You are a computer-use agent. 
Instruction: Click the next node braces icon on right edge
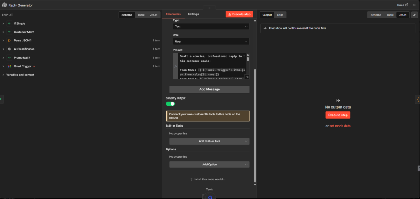pos(418,99)
